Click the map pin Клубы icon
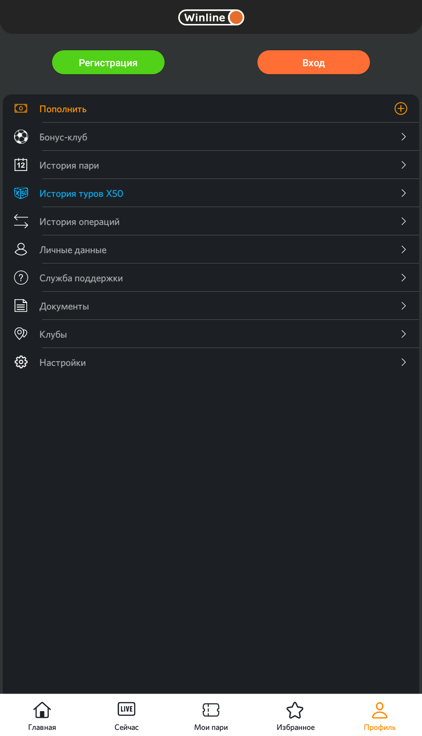The height and width of the screenshot is (736, 422). (x=21, y=334)
